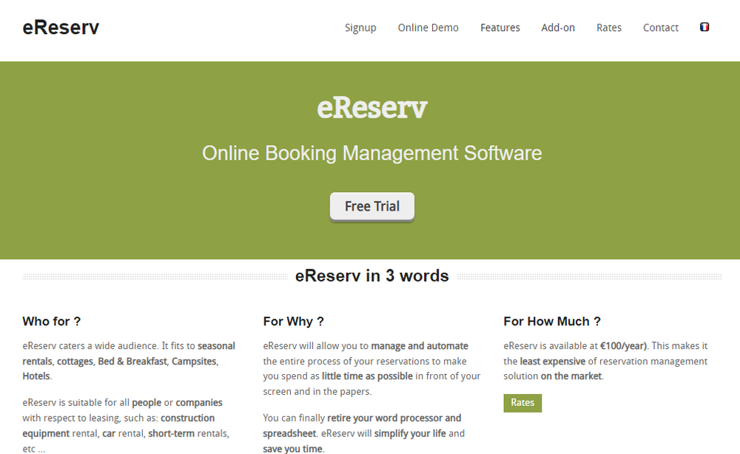Click the 'eReserv in 3 words' heading
Viewport: 740px width, 454px height.
coord(372,276)
